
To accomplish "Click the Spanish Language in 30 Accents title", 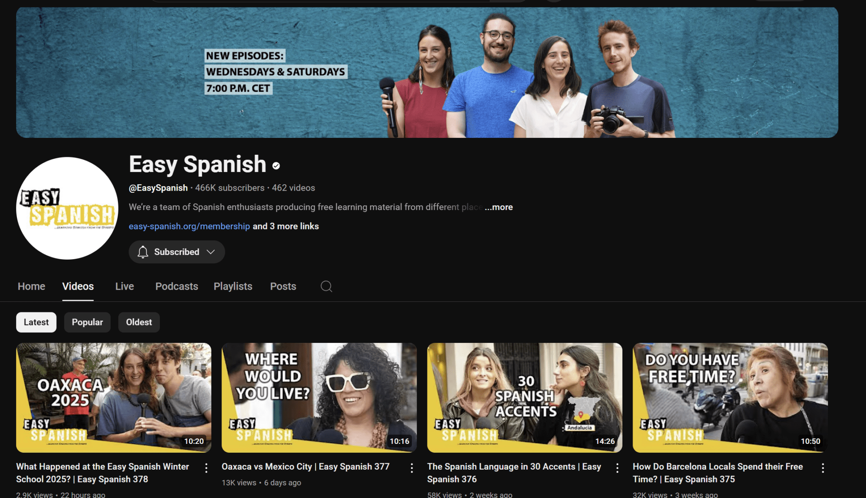I will (x=514, y=473).
